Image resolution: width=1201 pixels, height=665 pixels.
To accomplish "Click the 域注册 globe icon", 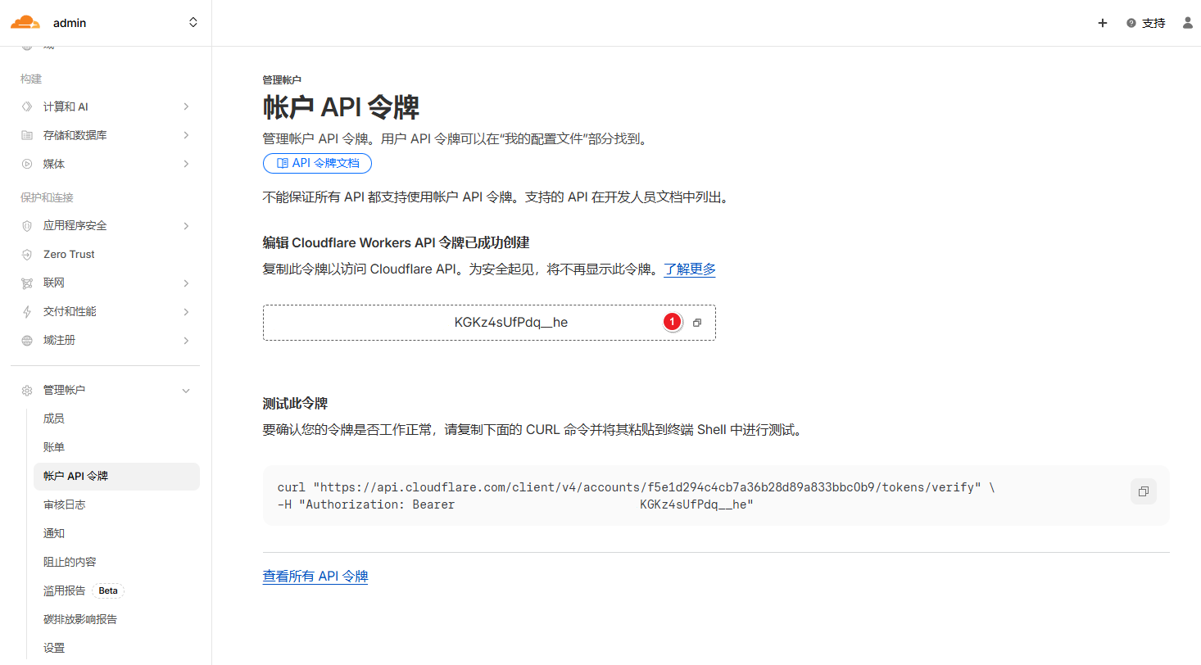I will pos(27,341).
